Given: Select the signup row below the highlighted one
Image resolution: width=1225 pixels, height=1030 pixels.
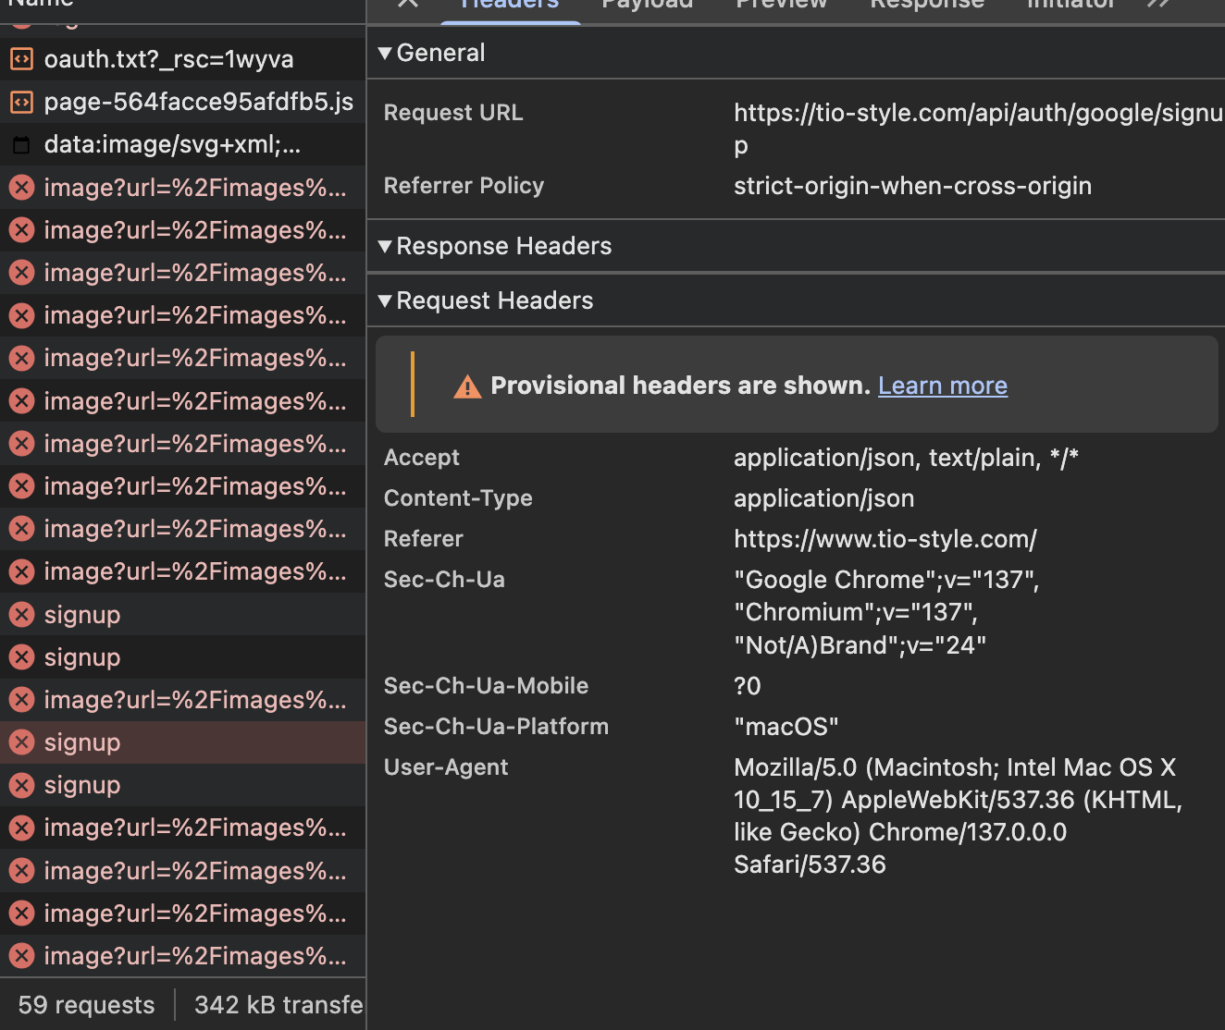Looking at the screenshot, I should point(182,785).
